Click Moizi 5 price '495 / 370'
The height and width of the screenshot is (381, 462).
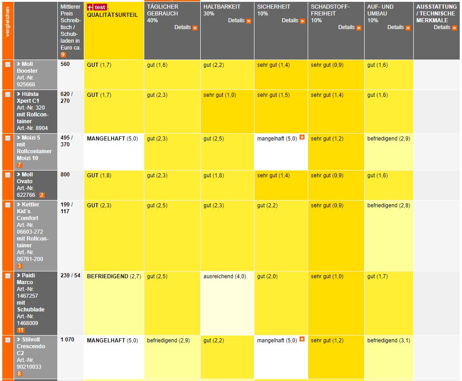66,141
